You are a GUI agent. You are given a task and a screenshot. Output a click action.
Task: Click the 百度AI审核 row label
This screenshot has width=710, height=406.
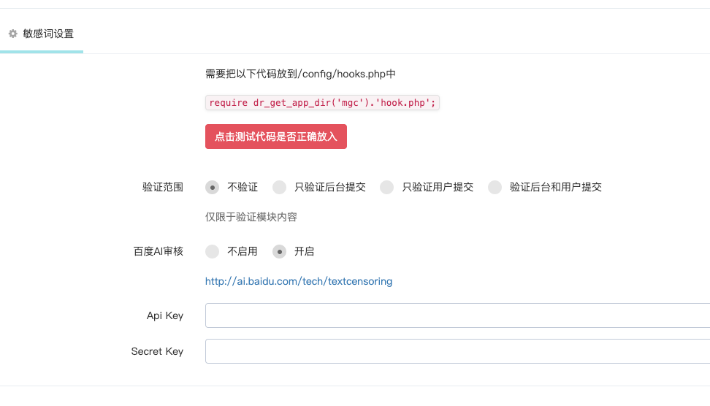coord(158,252)
